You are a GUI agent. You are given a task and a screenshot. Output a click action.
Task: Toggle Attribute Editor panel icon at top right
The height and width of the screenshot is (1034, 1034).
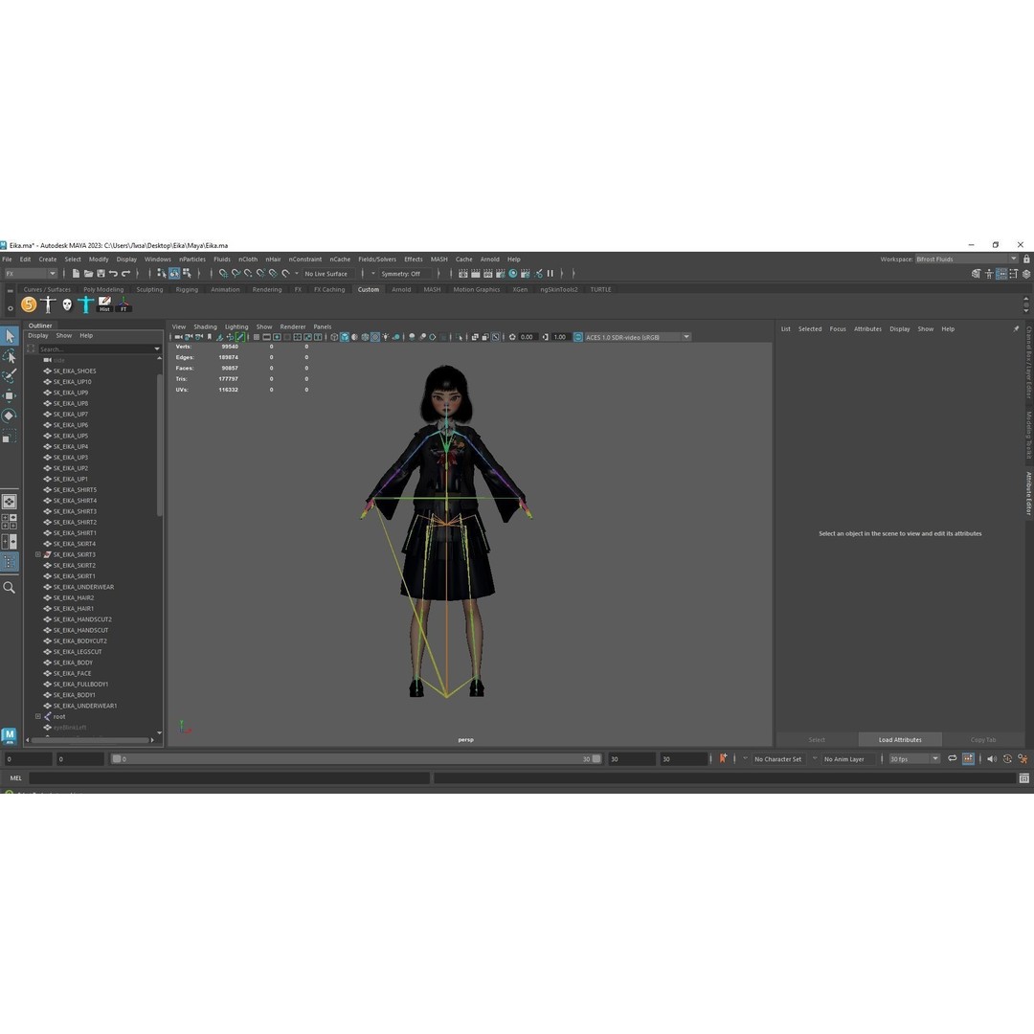pyautogui.click(x=1001, y=274)
